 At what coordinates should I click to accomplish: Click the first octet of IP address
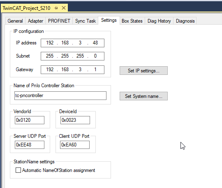pos(50,43)
